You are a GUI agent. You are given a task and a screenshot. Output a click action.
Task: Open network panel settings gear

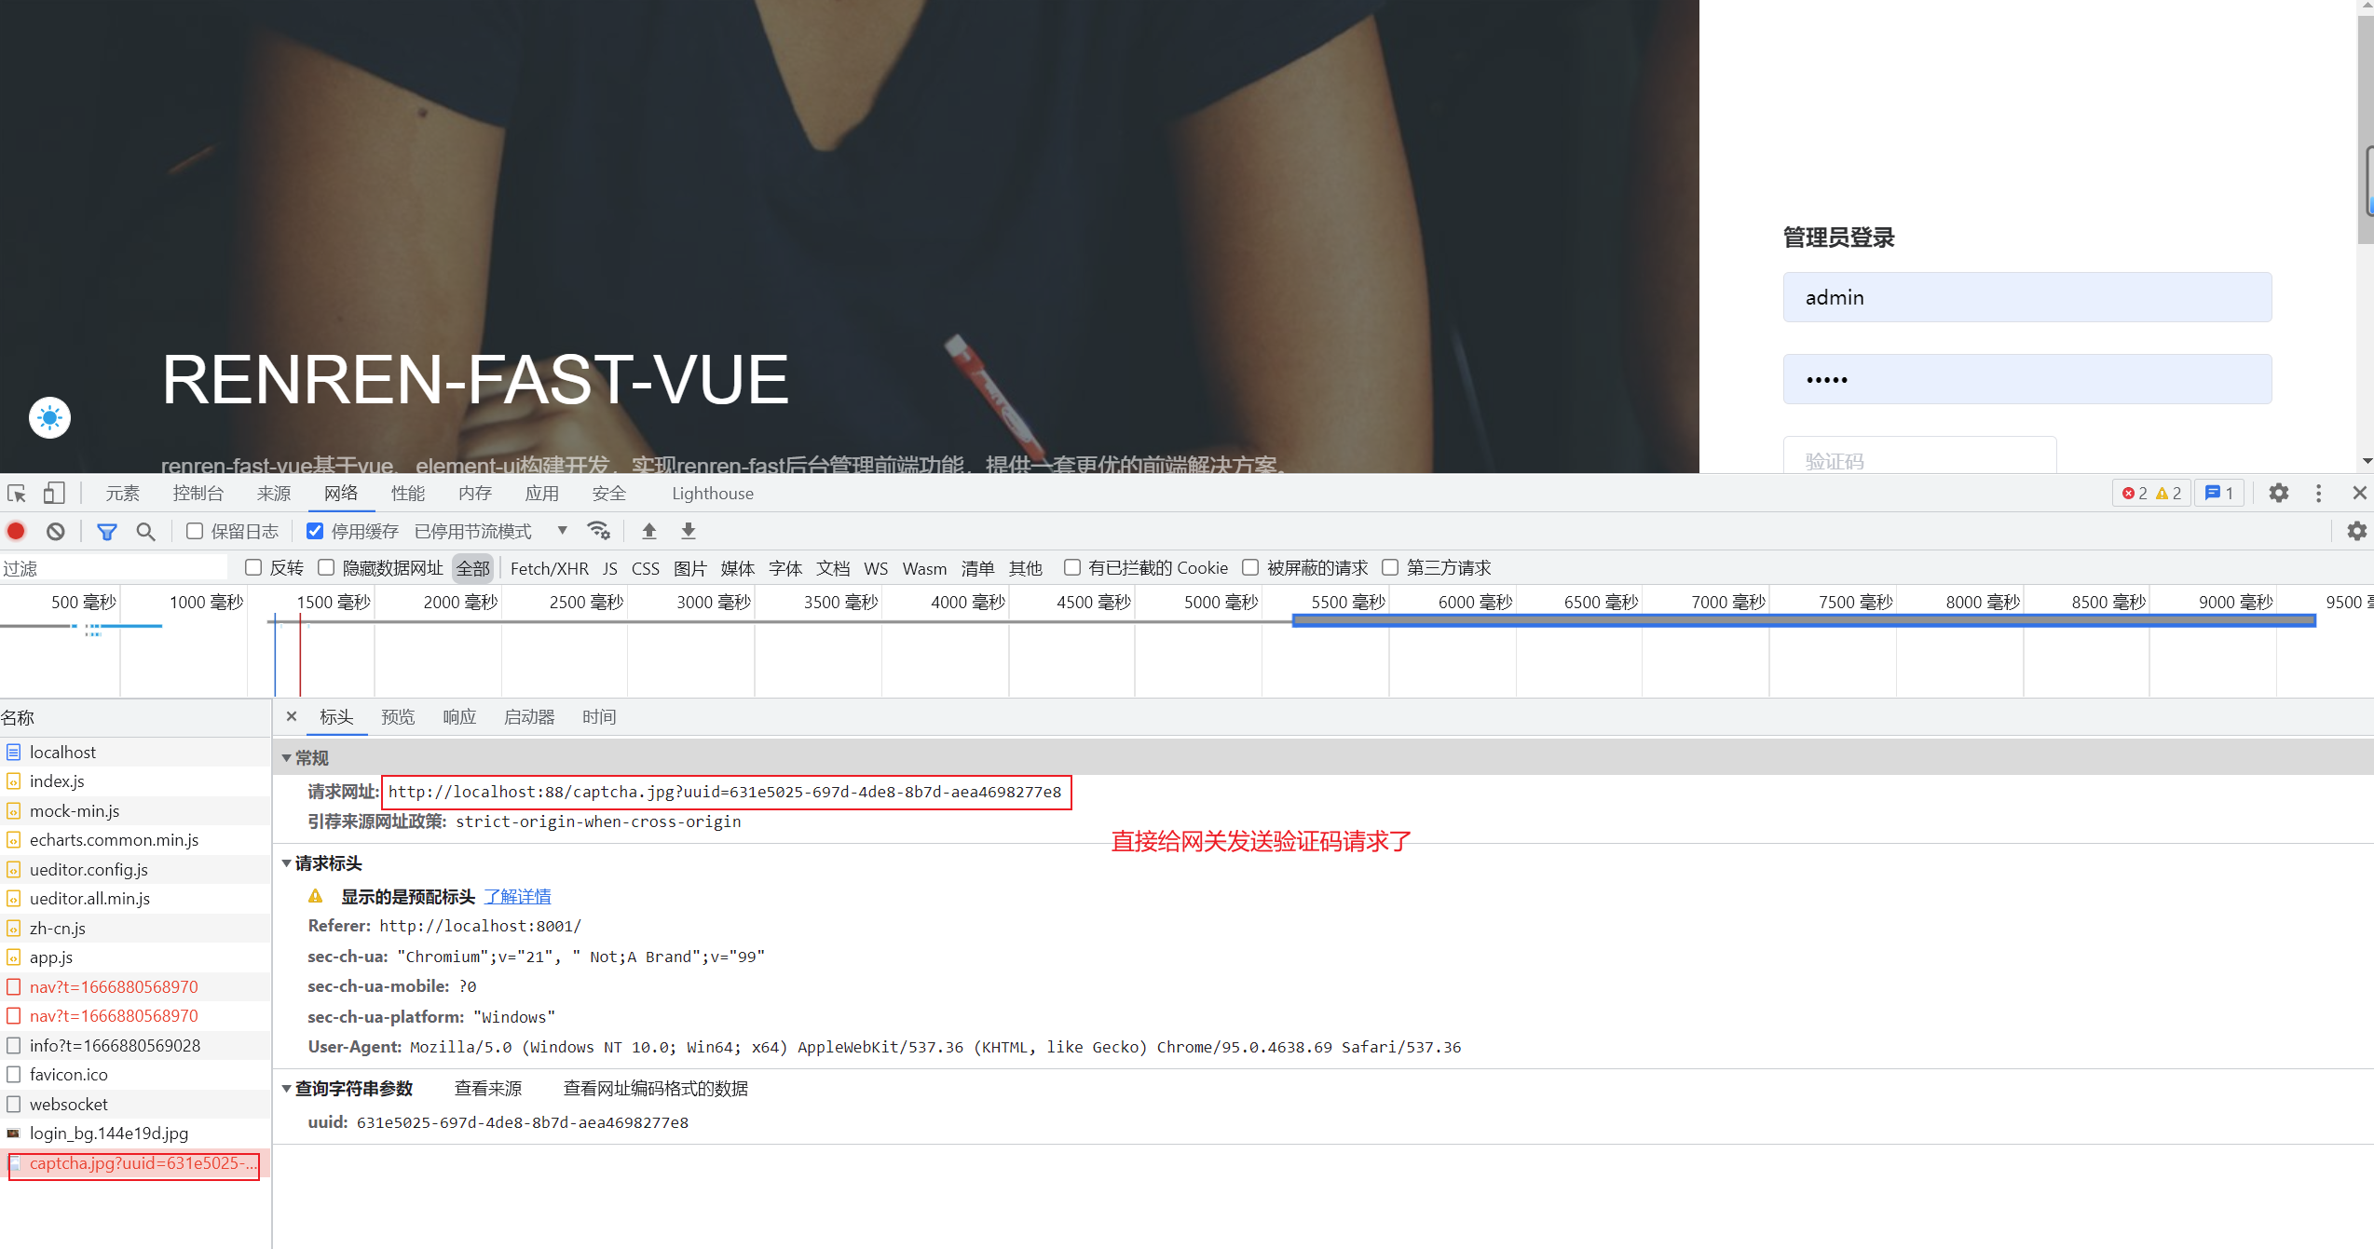(2356, 531)
